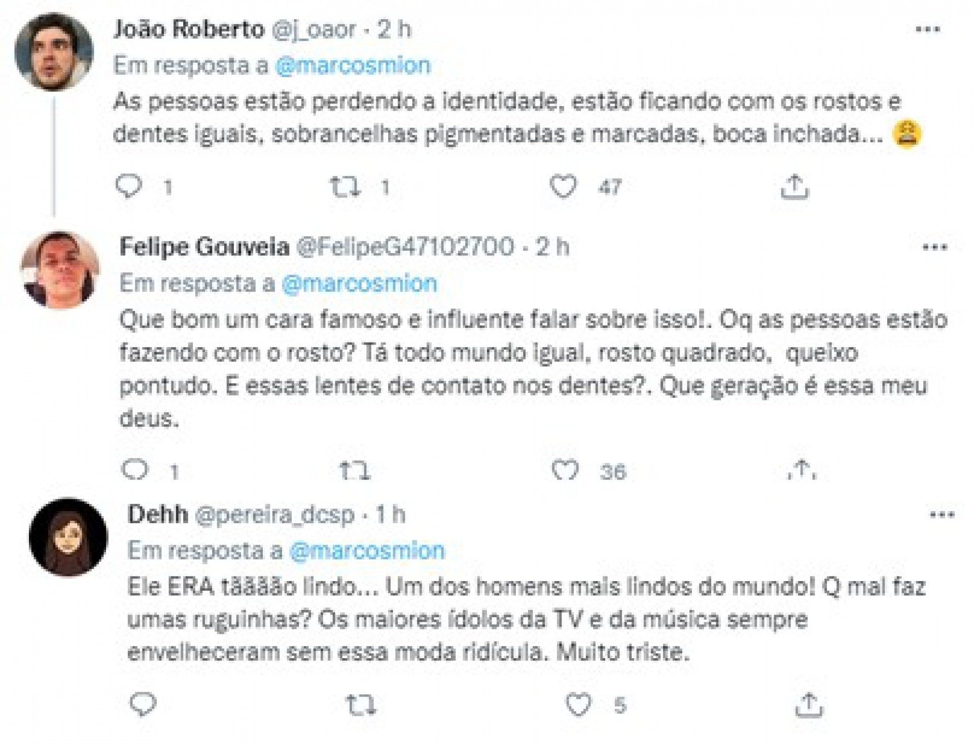
Task: Open João Roberto's profile picture
Action: (54, 51)
